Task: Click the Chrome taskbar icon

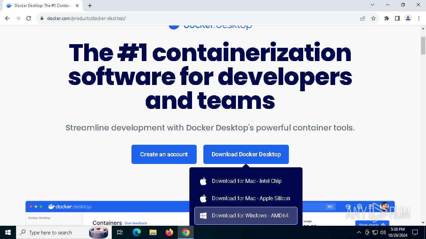Action: point(186,232)
